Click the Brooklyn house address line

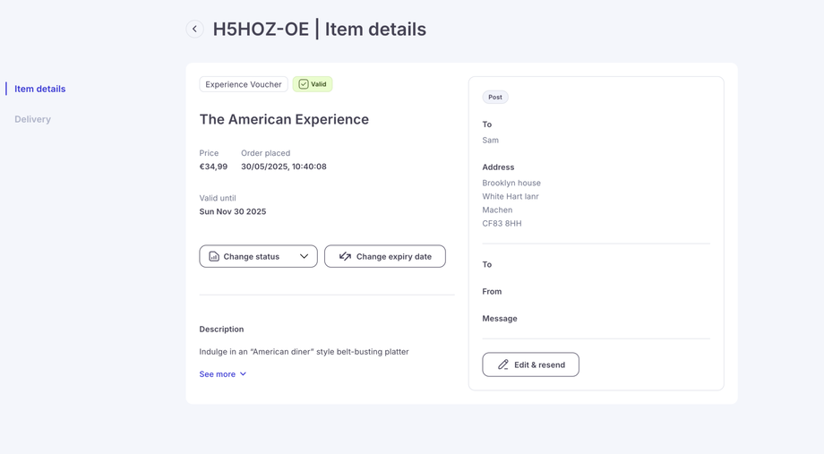click(x=511, y=183)
